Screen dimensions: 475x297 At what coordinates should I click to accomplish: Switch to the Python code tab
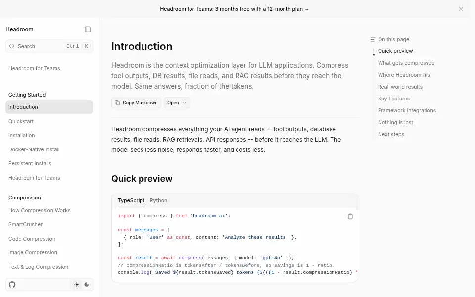158,200
